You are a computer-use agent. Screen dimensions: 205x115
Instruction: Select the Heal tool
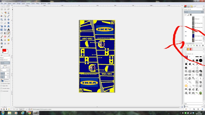(x=8, y=40)
